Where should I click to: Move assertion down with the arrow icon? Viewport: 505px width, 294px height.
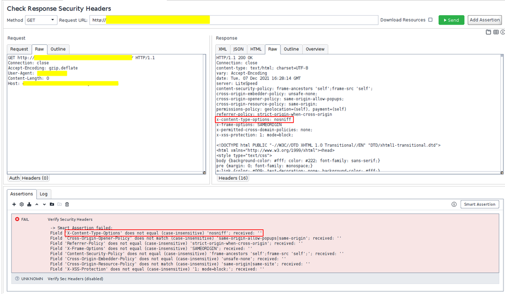click(44, 204)
